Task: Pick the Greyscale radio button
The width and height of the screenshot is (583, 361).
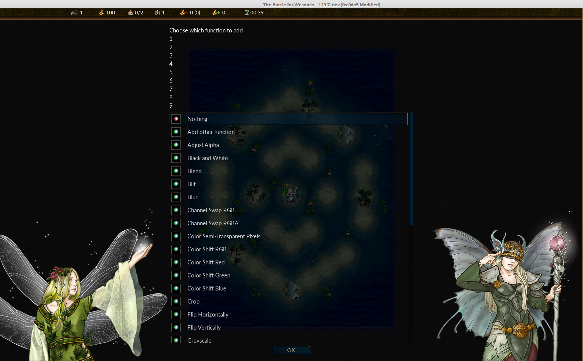Action: 176,340
